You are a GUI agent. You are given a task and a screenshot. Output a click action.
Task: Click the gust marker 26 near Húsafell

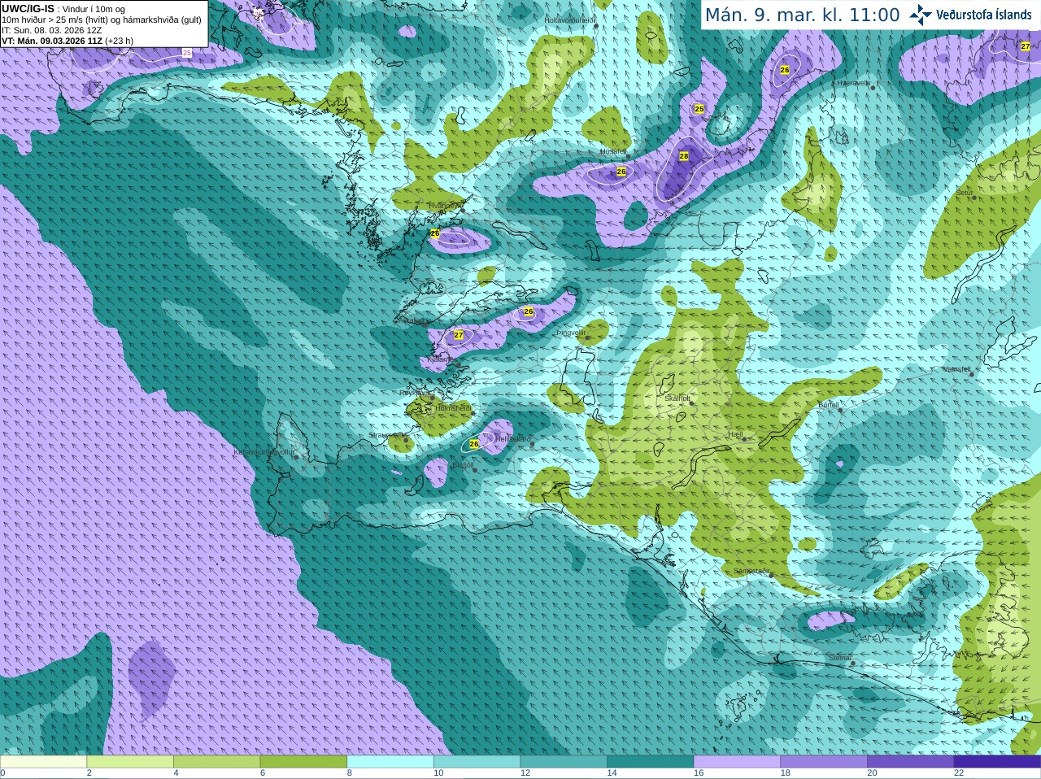point(621,172)
